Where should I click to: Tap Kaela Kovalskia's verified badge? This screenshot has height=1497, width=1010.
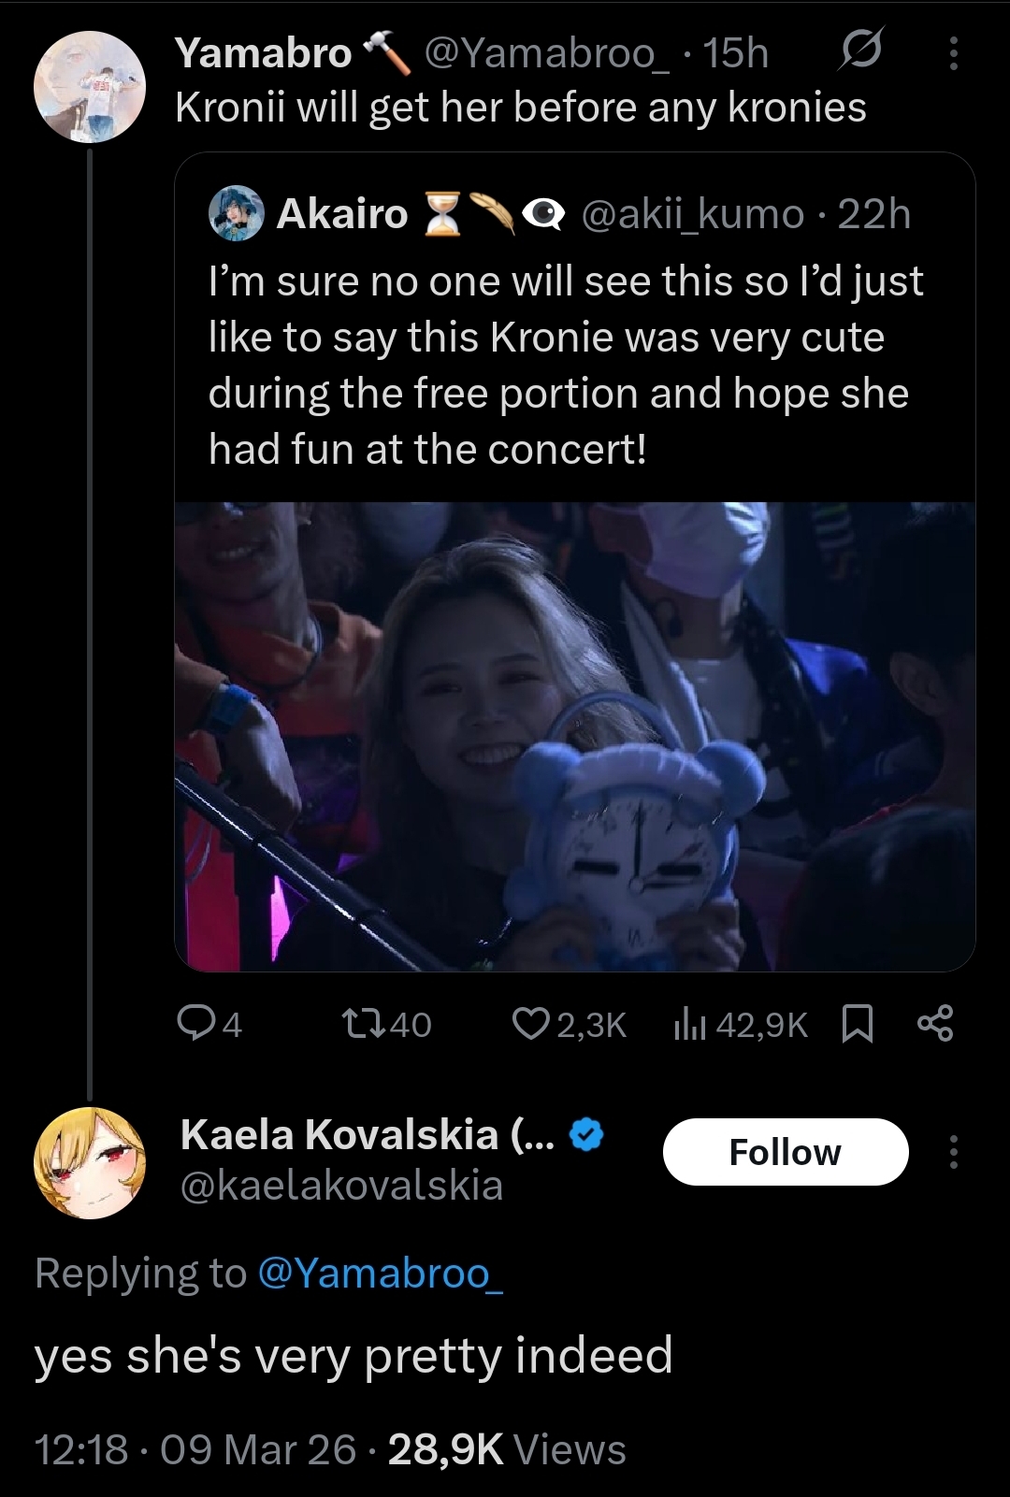click(x=586, y=1135)
